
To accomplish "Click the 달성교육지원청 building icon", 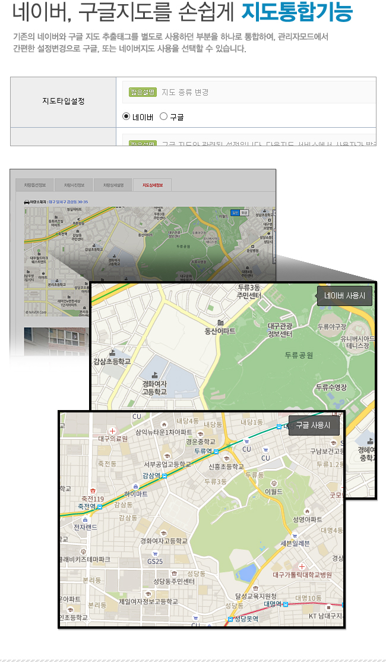I will 255,588.
